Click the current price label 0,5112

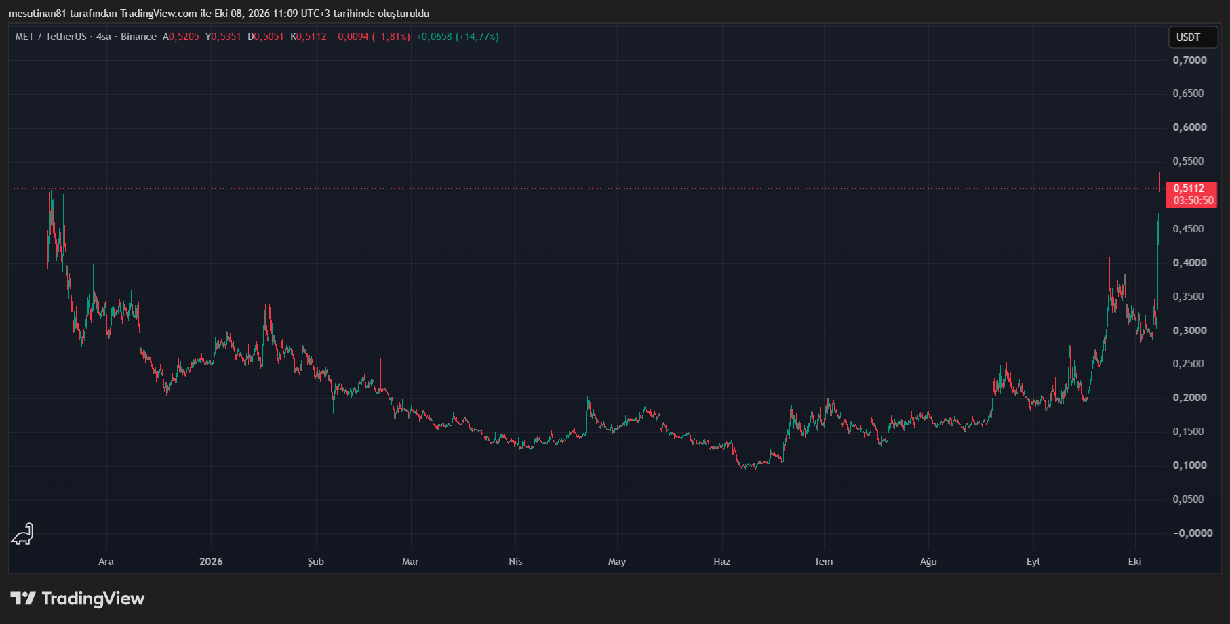pyautogui.click(x=1191, y=194)
